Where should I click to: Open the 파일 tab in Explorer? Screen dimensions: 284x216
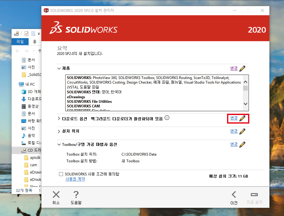click(20, 41)
